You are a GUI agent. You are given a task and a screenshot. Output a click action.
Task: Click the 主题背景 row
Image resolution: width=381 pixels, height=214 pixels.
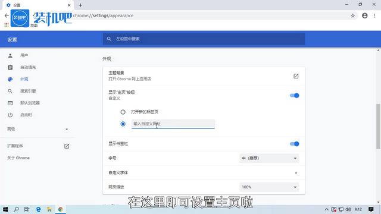click(x=204, y=76)
